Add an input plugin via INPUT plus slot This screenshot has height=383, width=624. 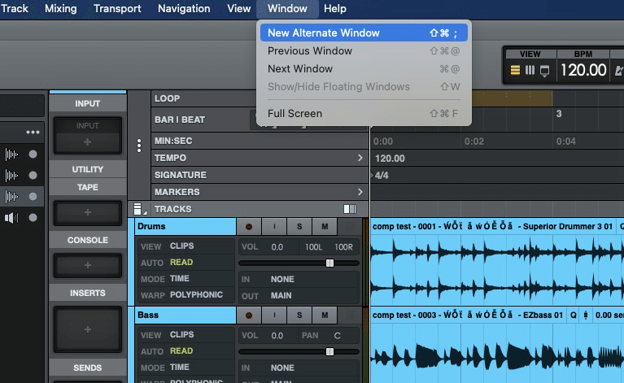click(88, 142)
